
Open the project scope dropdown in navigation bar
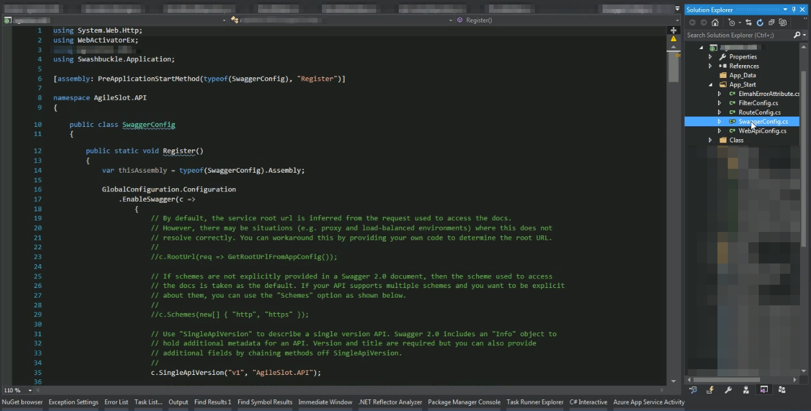[x=225, y=20]
